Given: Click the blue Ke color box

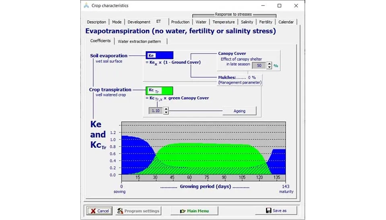Looking at the screenshot, I should (159, 55).
